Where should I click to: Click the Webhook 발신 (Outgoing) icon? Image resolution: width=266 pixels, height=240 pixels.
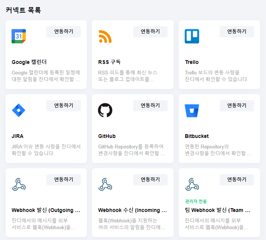click(19, 184)
